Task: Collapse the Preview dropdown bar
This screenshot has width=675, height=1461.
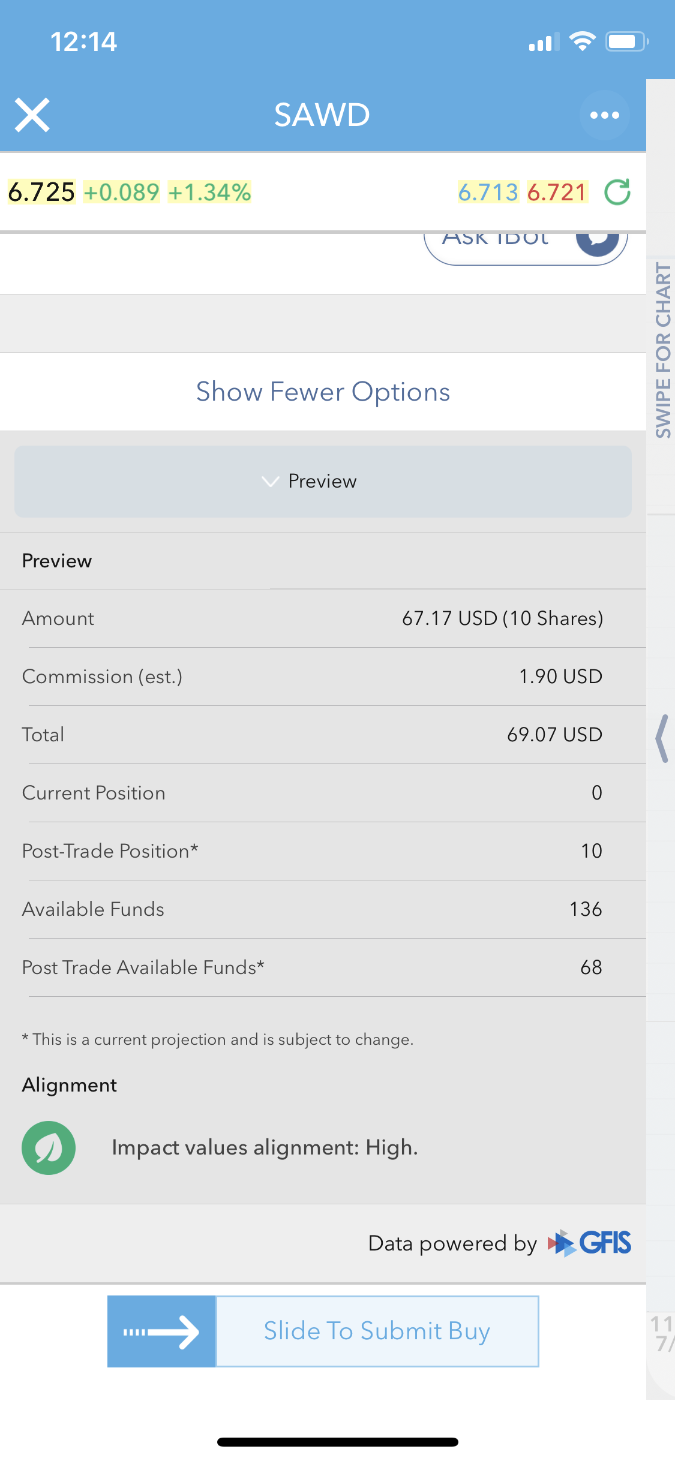Action: click(323, 481)
